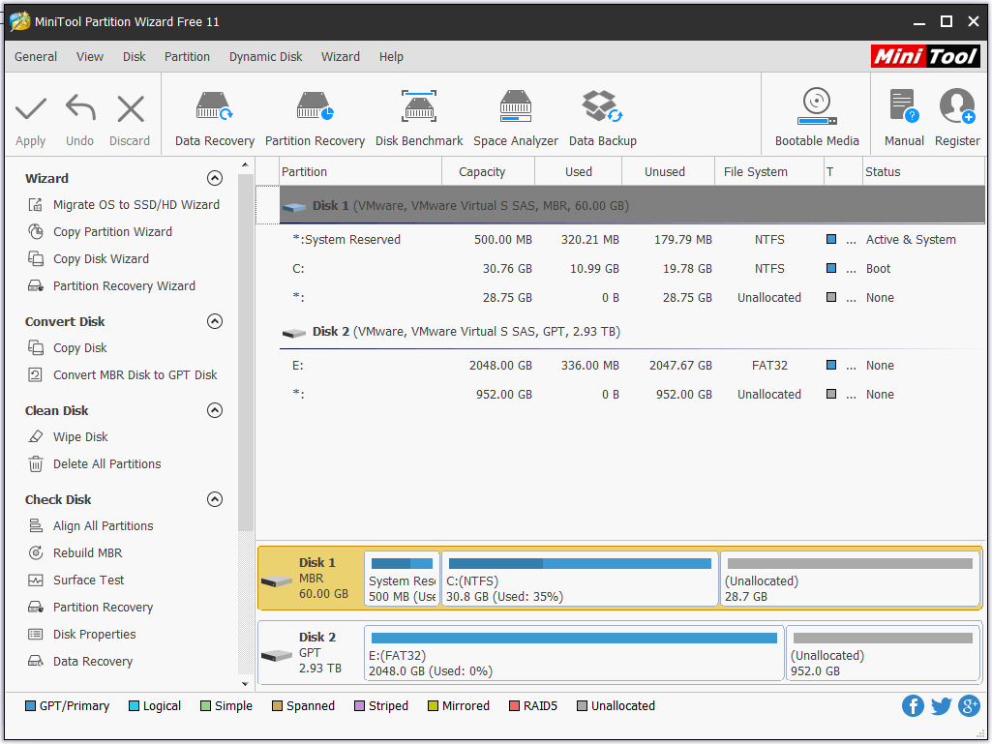Collapse the Check Disk section
The width and height of the screenshot is (992, 744).
click(215, 500)
